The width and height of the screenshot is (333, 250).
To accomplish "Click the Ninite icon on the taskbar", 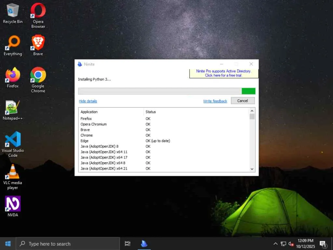I will point(144,243).
